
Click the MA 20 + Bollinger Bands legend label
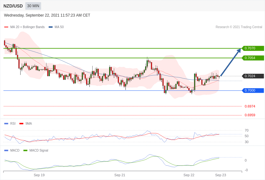(27, 27)
